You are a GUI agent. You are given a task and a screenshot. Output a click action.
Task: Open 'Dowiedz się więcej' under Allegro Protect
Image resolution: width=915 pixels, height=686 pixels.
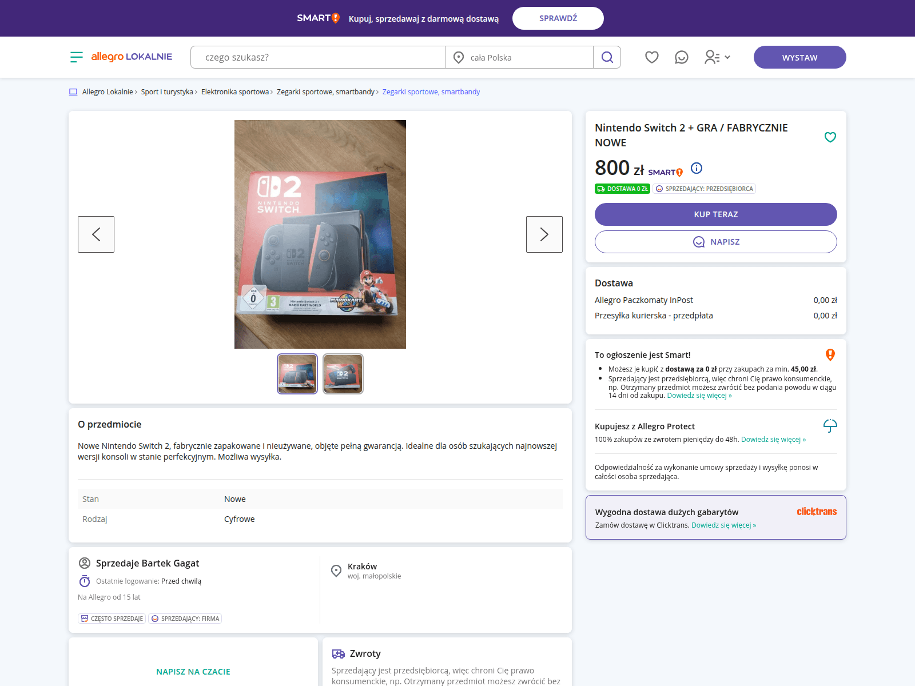(x=773, y=440)
